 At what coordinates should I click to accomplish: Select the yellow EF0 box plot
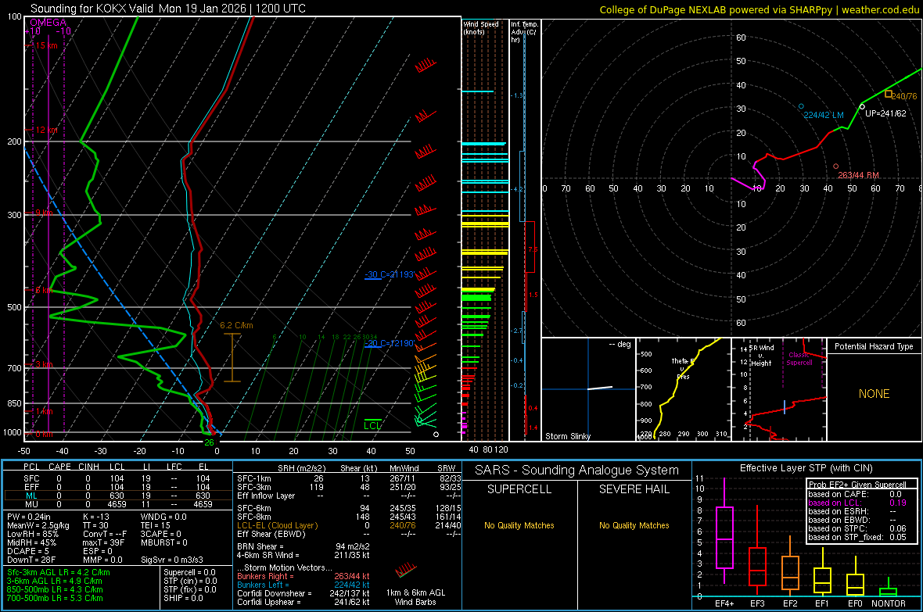pos(855,577)
